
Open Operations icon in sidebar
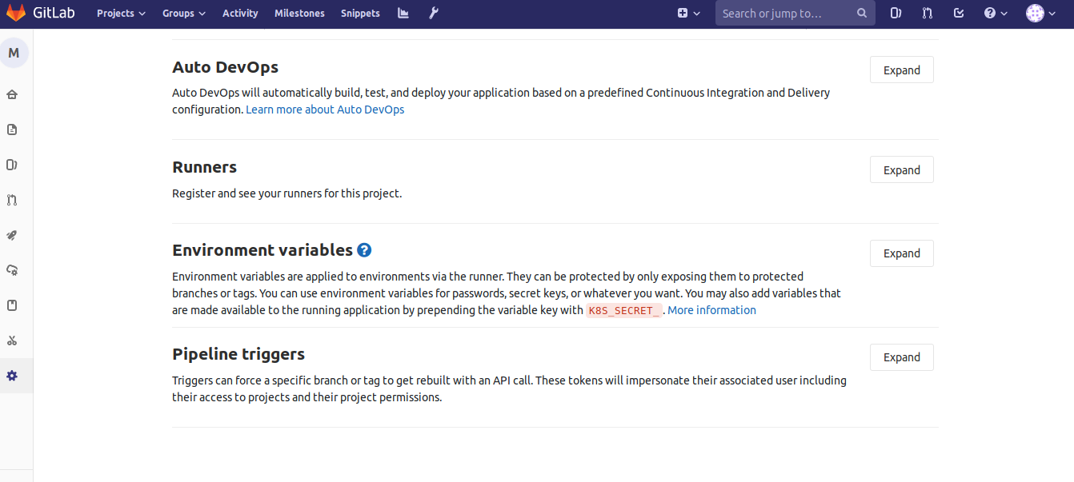coord(12,270)
